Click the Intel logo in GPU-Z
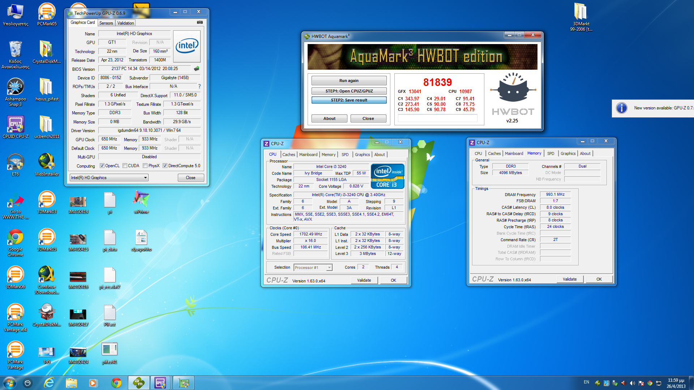 click(187, 46)
